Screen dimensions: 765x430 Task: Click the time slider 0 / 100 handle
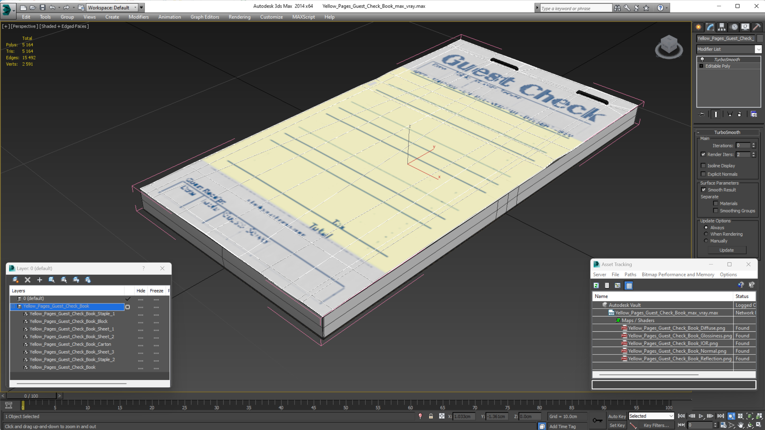point(31,396)
